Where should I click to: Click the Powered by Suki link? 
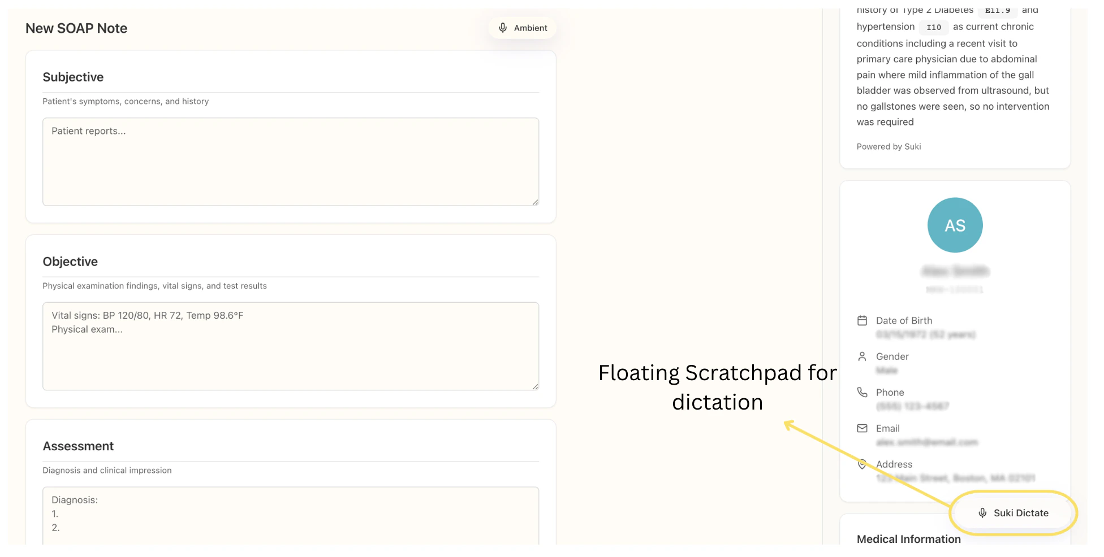tap(889, 146)
